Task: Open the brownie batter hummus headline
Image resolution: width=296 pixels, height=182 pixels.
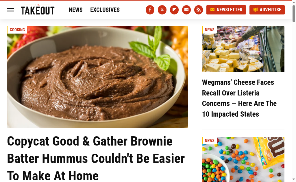Action: (96, 158)
